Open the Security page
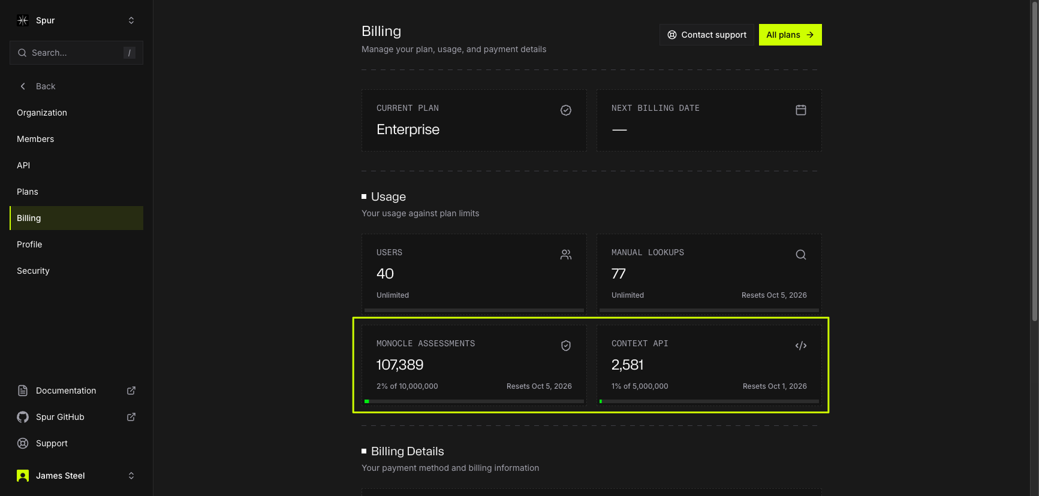This screenshot has height=496, width=1039. pos(76,271)
